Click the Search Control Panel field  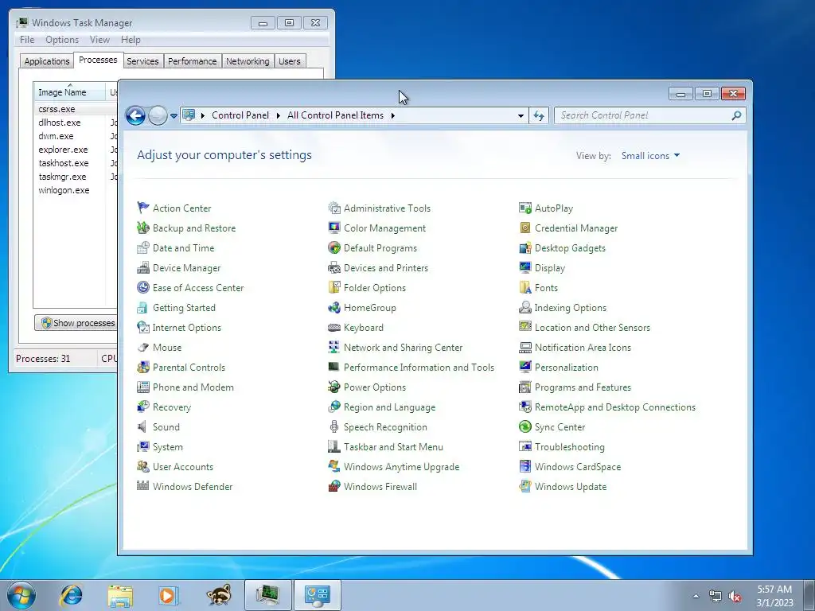(x=649, y=115)
